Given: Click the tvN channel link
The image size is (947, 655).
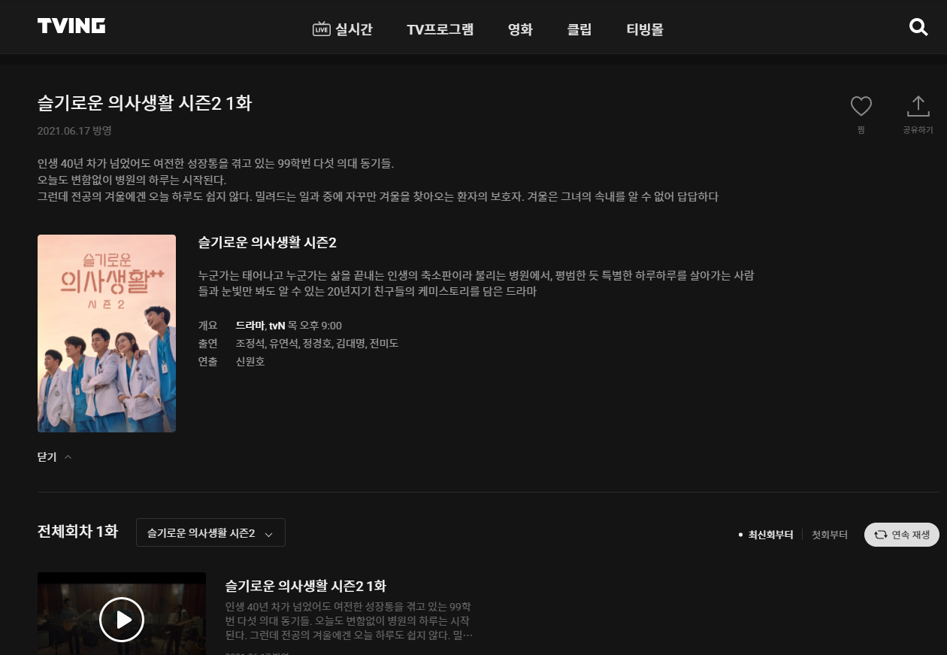Looking at the screenshot, I should (x=277, y=326).
